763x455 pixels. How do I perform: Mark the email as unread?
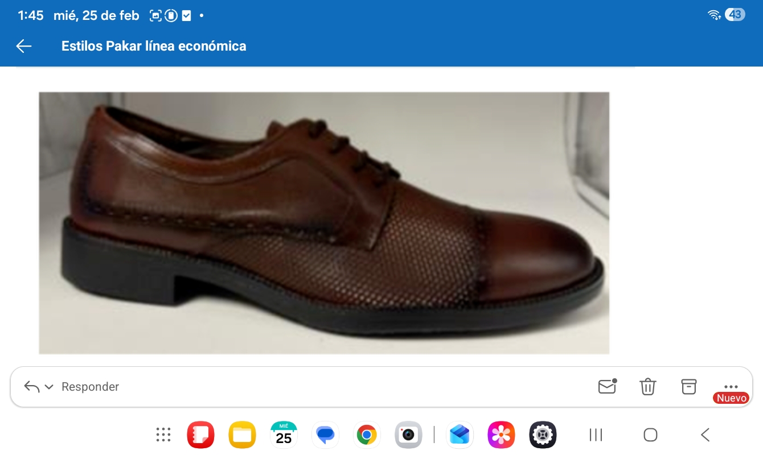(607, 386)
